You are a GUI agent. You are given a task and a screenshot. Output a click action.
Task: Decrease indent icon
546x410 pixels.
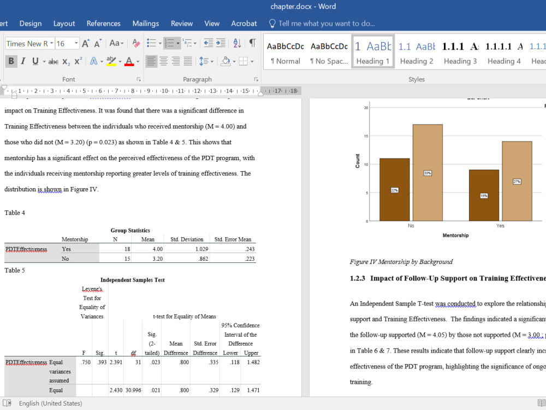tap(208, 43)
